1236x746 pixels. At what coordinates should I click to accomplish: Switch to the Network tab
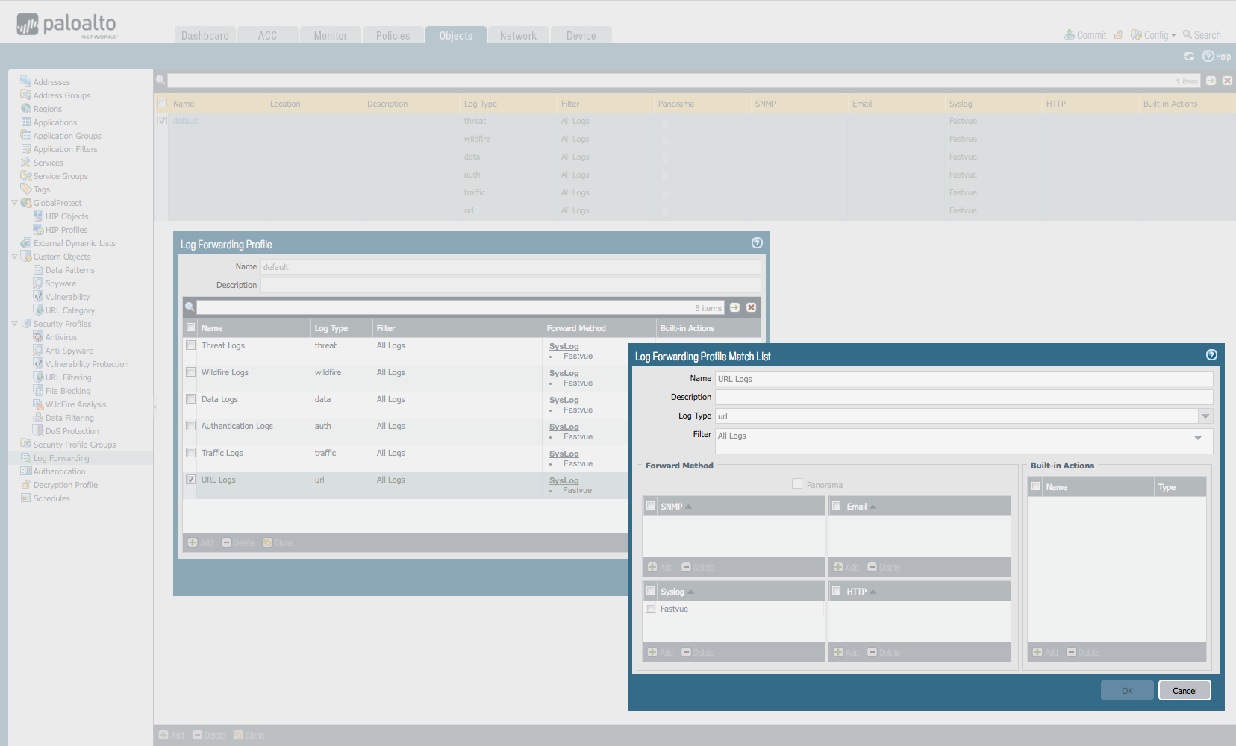pyautogui.click(x=517, y=35)
